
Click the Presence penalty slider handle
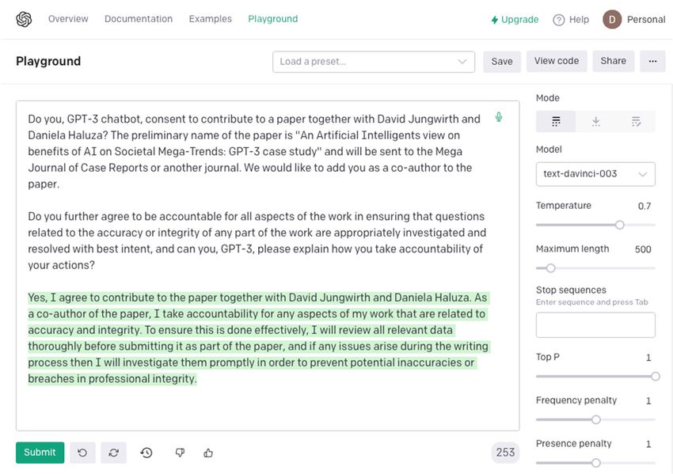click(595, 463)
